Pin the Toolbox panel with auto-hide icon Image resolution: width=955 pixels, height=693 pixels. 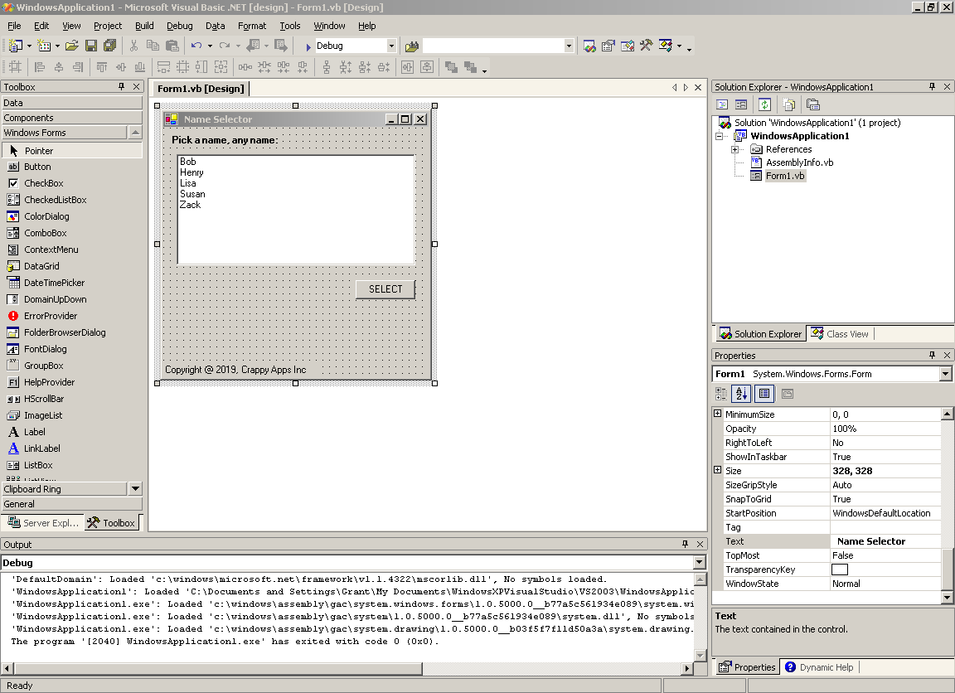(121, 86)
